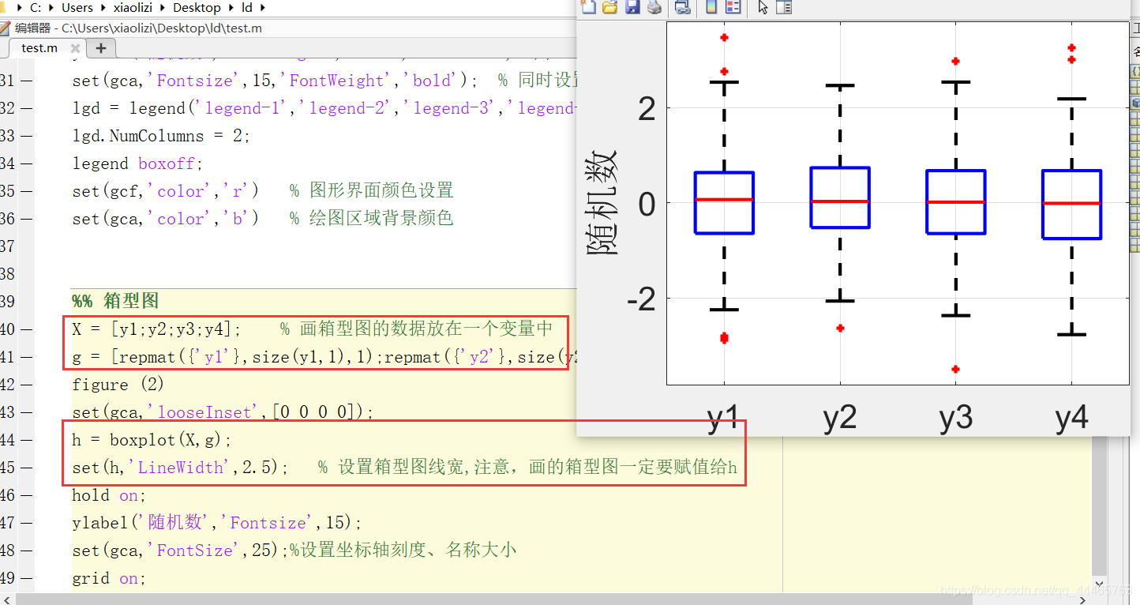
Task: Go to the ld folder in path bar
Action: coord(247,8)
